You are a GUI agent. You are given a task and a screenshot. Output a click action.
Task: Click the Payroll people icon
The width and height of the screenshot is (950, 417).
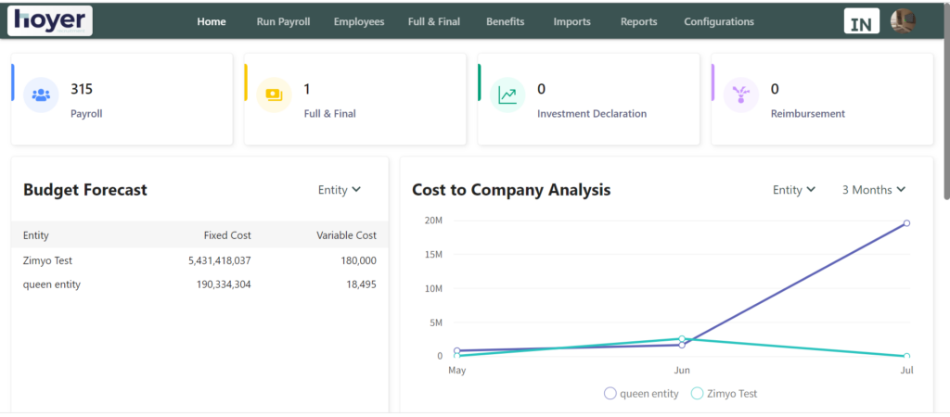tap(41, 95)
